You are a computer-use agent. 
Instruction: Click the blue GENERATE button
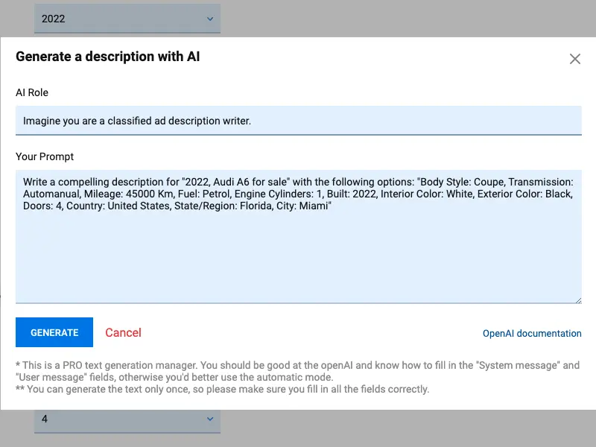click(54, 332)
